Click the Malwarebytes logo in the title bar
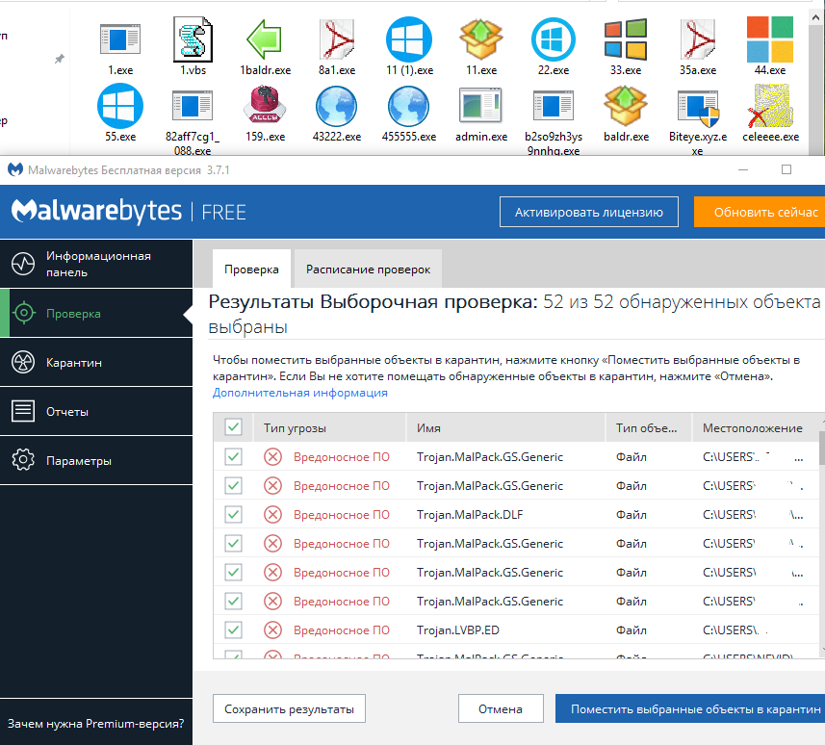The width and height of the screenshot is (825, 745). pos(15,169)
